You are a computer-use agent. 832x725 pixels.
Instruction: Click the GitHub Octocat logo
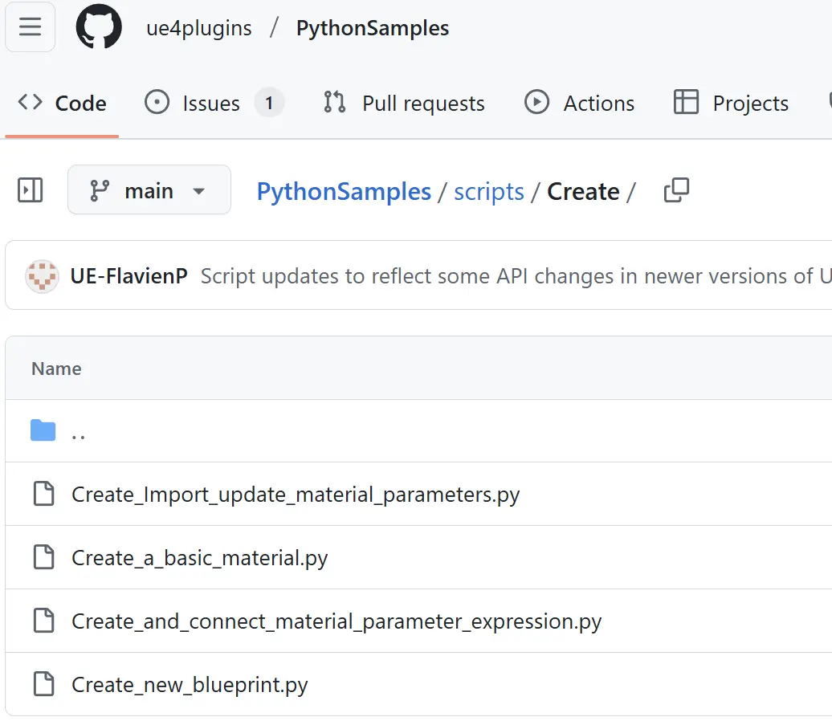(x=99, y=28)
